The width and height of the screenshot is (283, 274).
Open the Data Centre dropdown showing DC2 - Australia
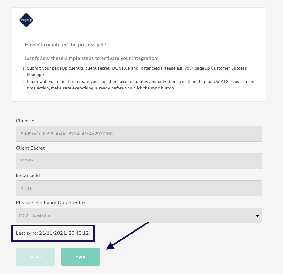139,216
